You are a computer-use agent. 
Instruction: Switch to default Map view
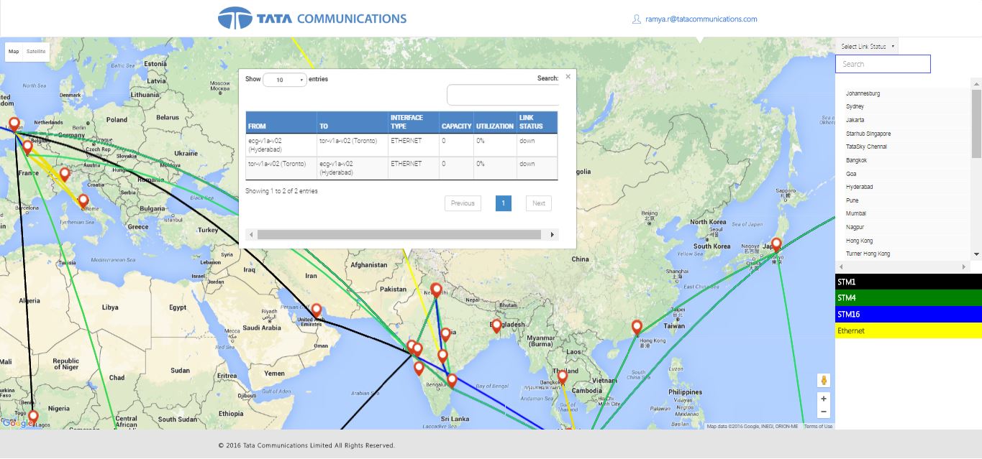tap(14, 52)
